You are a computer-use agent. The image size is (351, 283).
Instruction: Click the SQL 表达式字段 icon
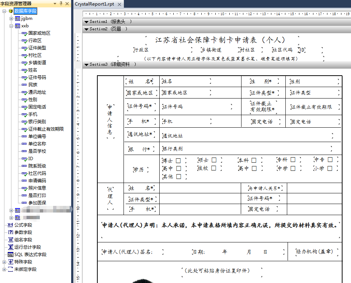(11, 255)
